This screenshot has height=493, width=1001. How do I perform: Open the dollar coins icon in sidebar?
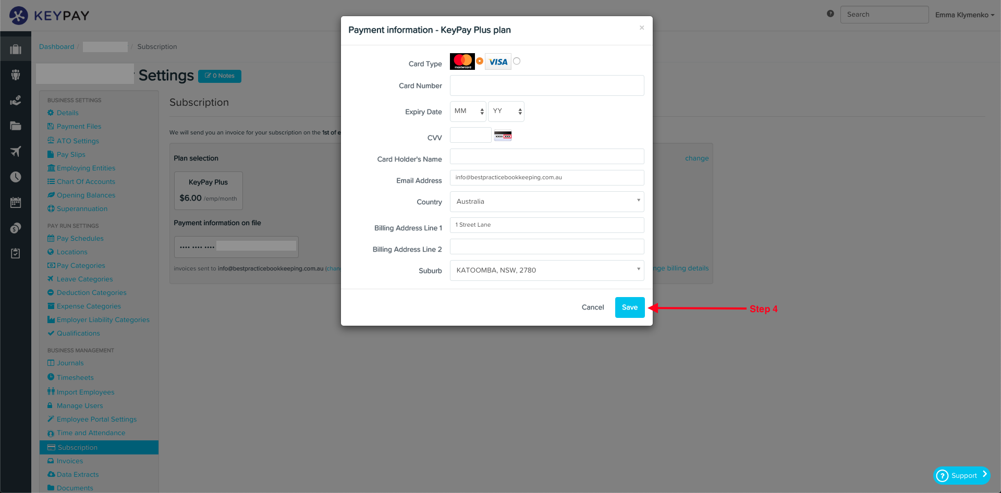16,228
